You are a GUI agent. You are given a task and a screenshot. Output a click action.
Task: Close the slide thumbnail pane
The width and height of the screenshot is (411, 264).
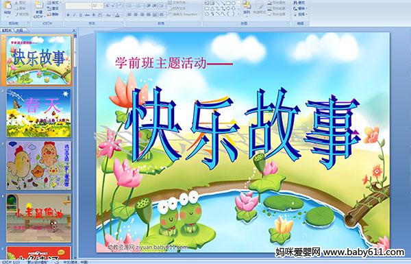(74, 31)
